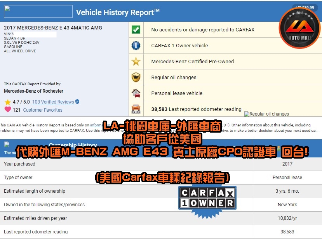Click the green checkmark no-accidents icon

pos(136,29)
